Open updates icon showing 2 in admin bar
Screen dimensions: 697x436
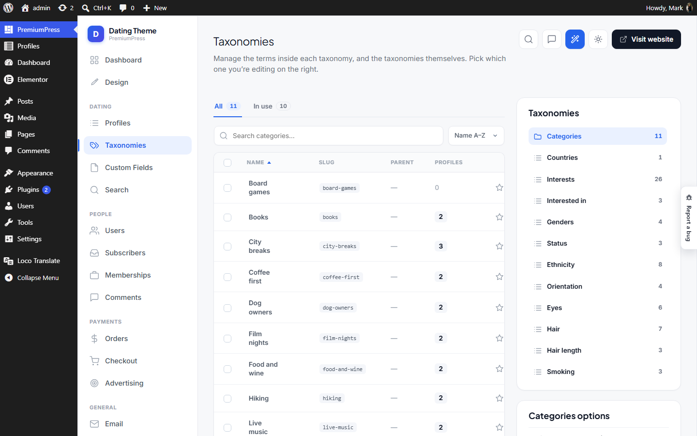click(x=66, y=8)
